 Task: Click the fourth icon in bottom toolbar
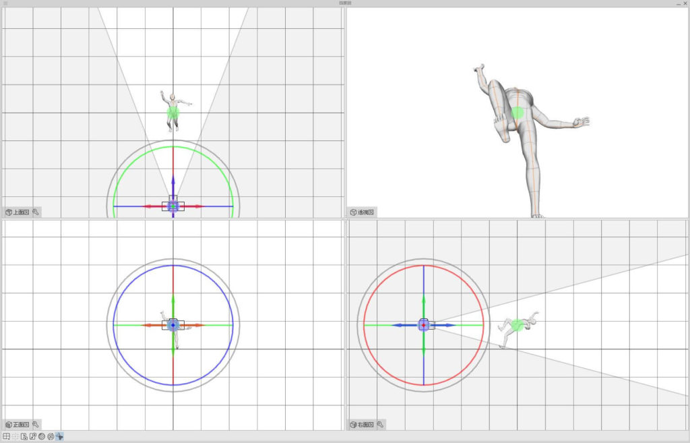coord(33,437)
